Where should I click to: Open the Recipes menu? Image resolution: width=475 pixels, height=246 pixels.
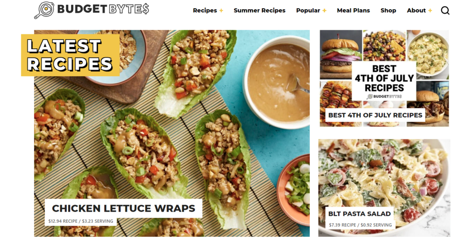tap(205, 11)
